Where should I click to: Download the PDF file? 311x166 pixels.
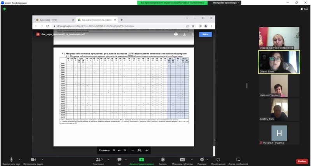coord(184,34)
